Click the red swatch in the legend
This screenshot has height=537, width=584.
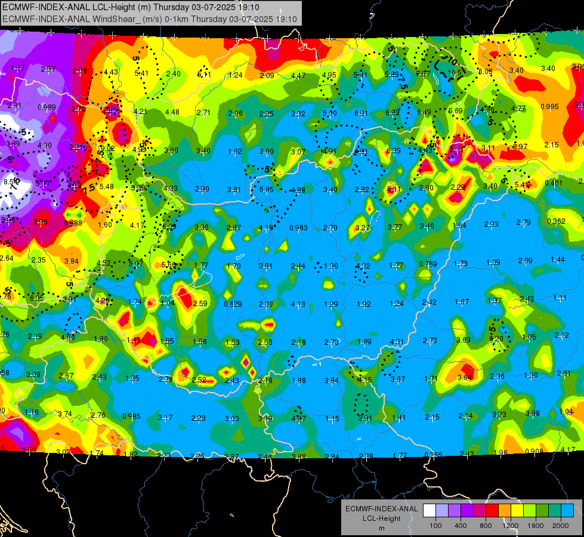point(492,510)
